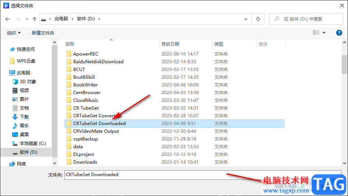Select the CRTubeGet Downloaded folder icon
This screenshot has height=196, width=348.
pyautogui.click(x=69, y=124)
